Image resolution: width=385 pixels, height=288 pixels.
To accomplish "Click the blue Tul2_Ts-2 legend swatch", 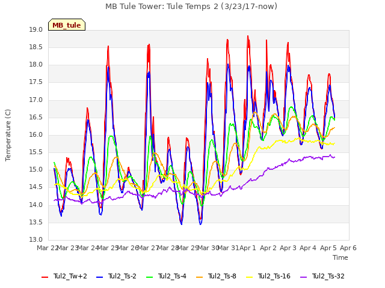I will pos(99,277).
